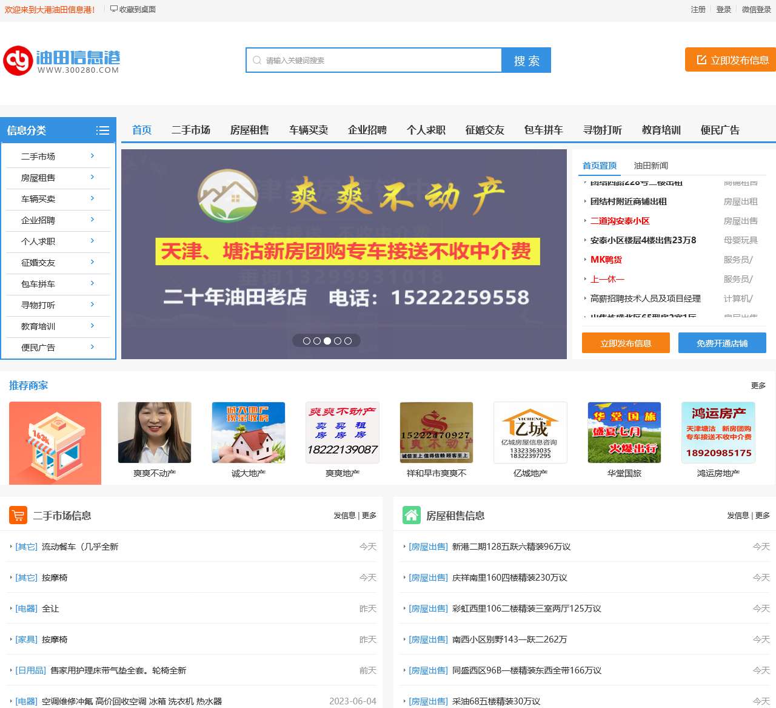Select the third carousel dot
776x708 pixels.
(x=327, y=340)
